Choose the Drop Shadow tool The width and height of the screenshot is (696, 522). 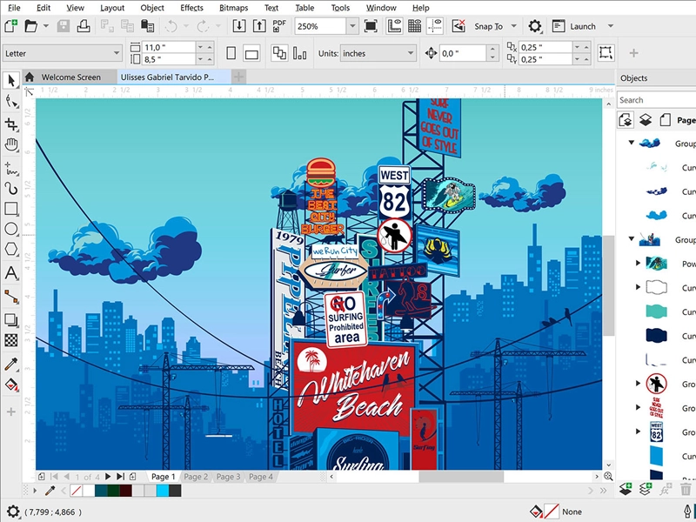click(11, 319)
